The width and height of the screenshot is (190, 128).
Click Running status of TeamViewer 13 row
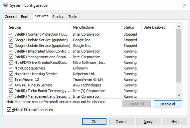130,79
